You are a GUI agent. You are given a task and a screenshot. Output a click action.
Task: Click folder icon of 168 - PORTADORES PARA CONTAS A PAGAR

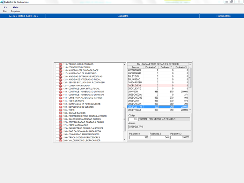click(61, 116)
